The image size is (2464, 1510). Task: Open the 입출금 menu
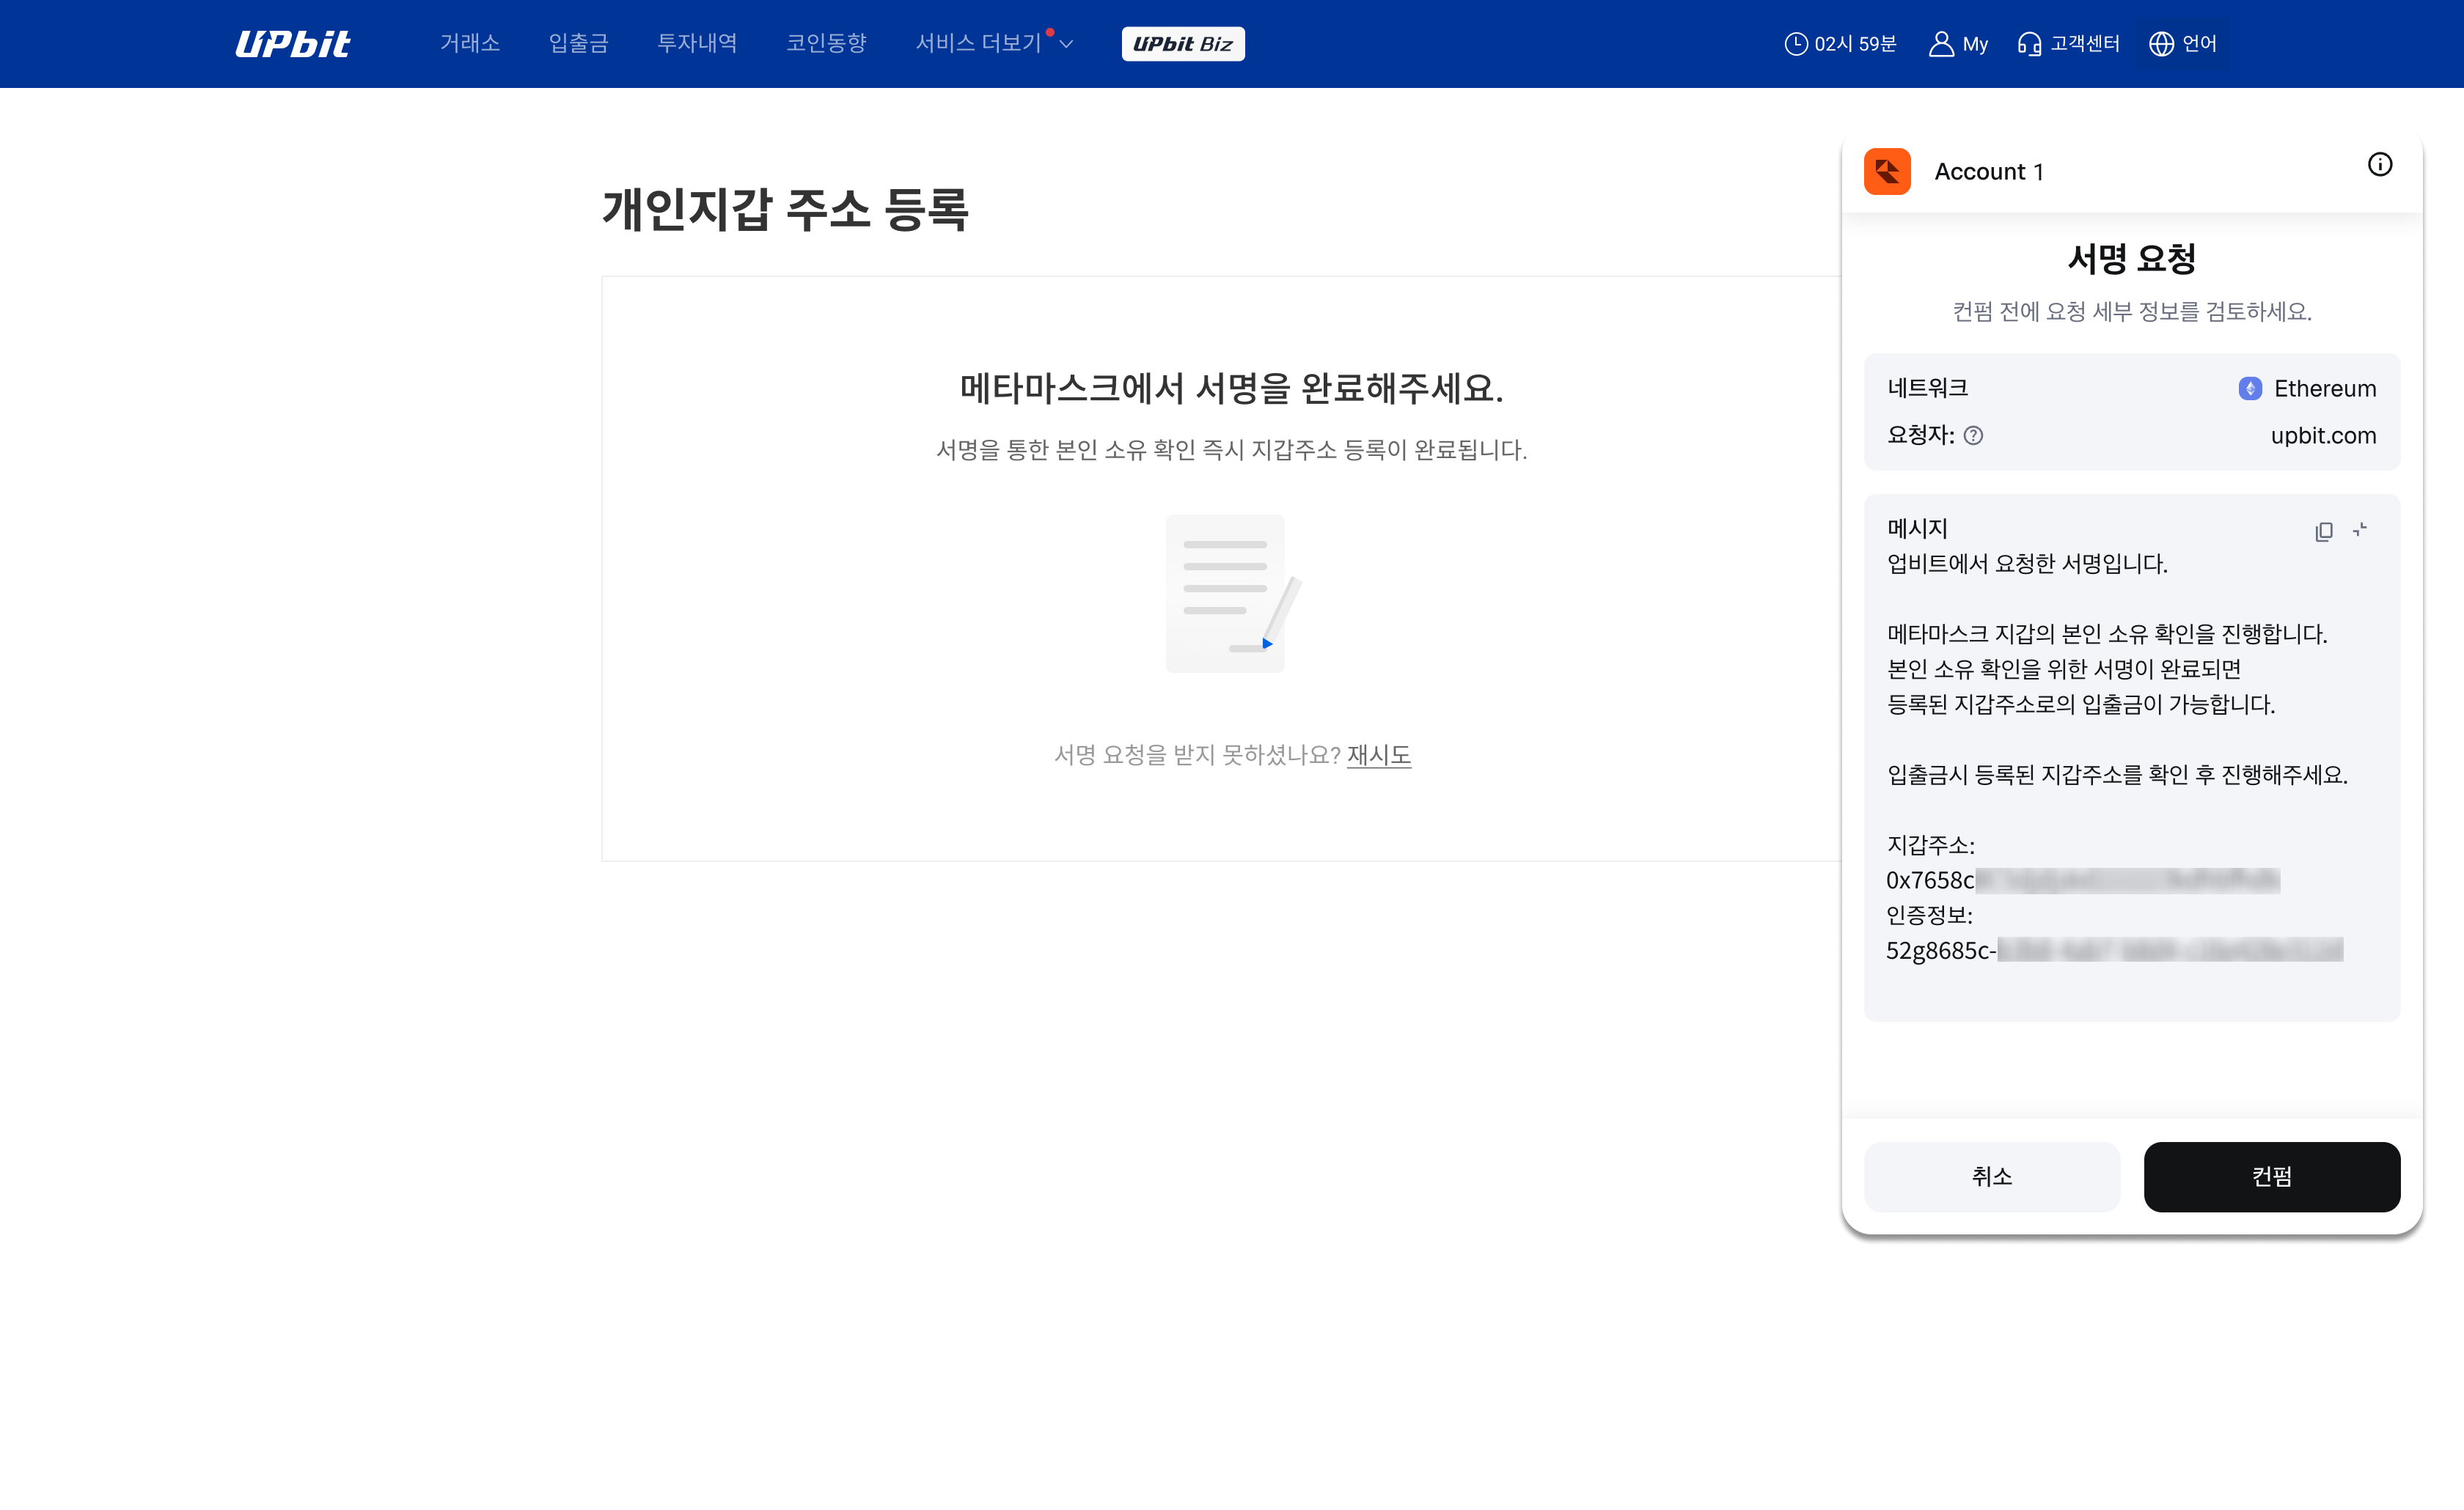(x=577, y=43)
